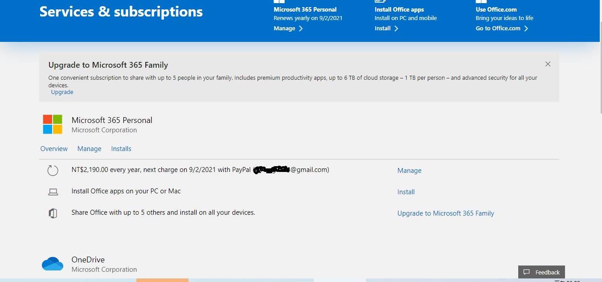Click the OneDrive cloud icon
This screenshot has width=602, height=282.
click(x=53, y=264)
